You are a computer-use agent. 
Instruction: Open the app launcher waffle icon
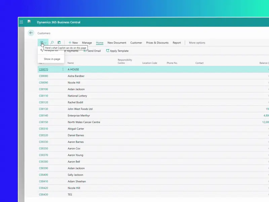(x=22, y=22)
